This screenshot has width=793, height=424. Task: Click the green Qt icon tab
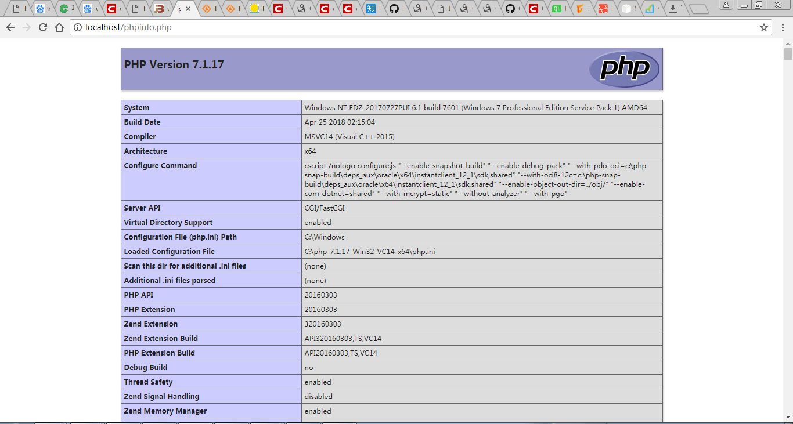(x=556, y=9)
